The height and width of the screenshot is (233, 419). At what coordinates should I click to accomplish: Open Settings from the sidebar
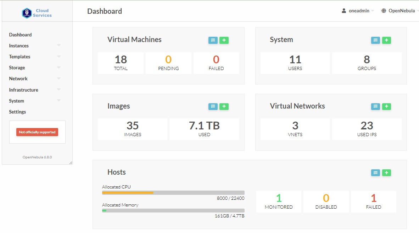click(x=17, y=112)
